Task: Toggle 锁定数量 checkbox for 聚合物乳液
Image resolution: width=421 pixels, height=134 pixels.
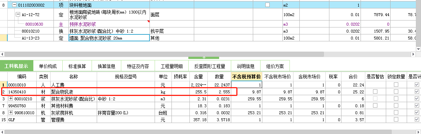Action: (396, 92)
